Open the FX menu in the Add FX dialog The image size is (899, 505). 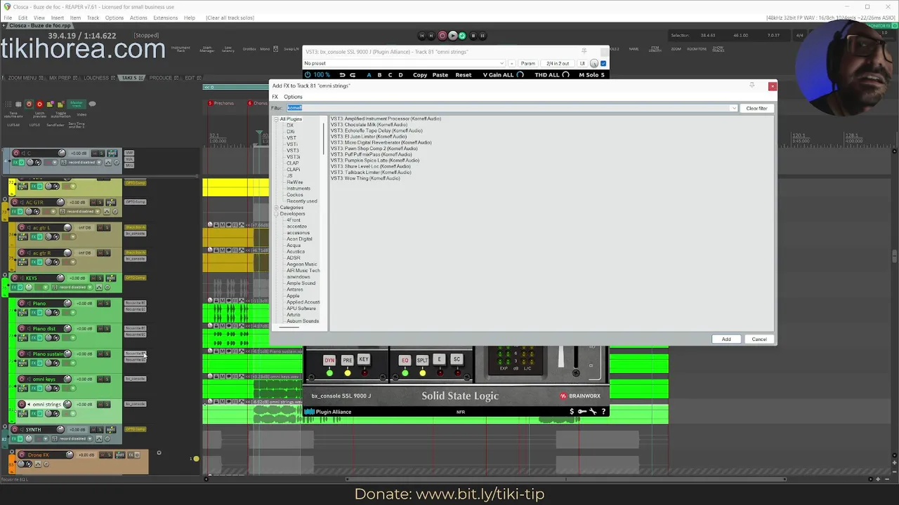[275, 97]
